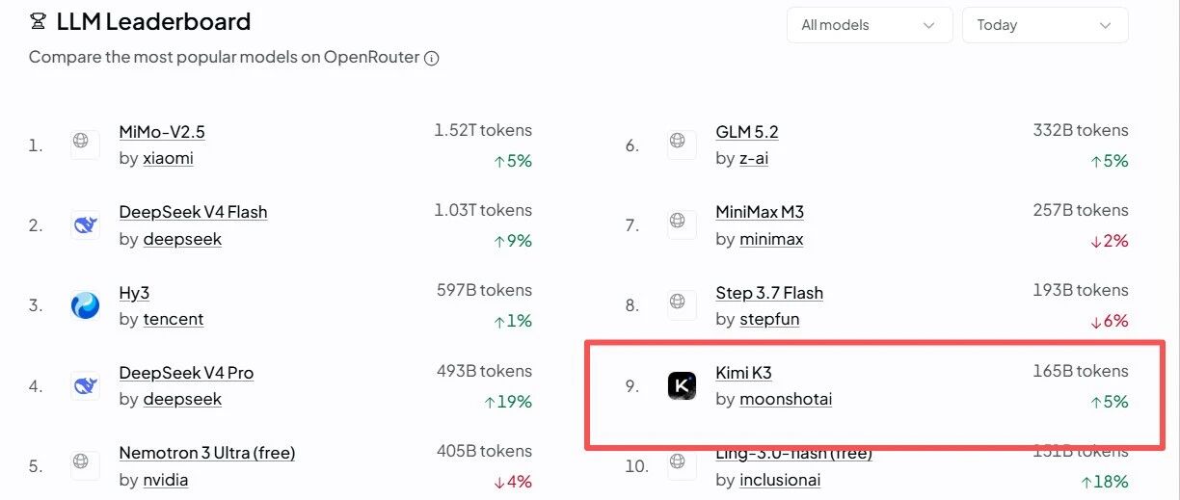Click the MiniMax M3 globe icon
This screenshot has height=500, width=1180.
click(x=682, y=225)
